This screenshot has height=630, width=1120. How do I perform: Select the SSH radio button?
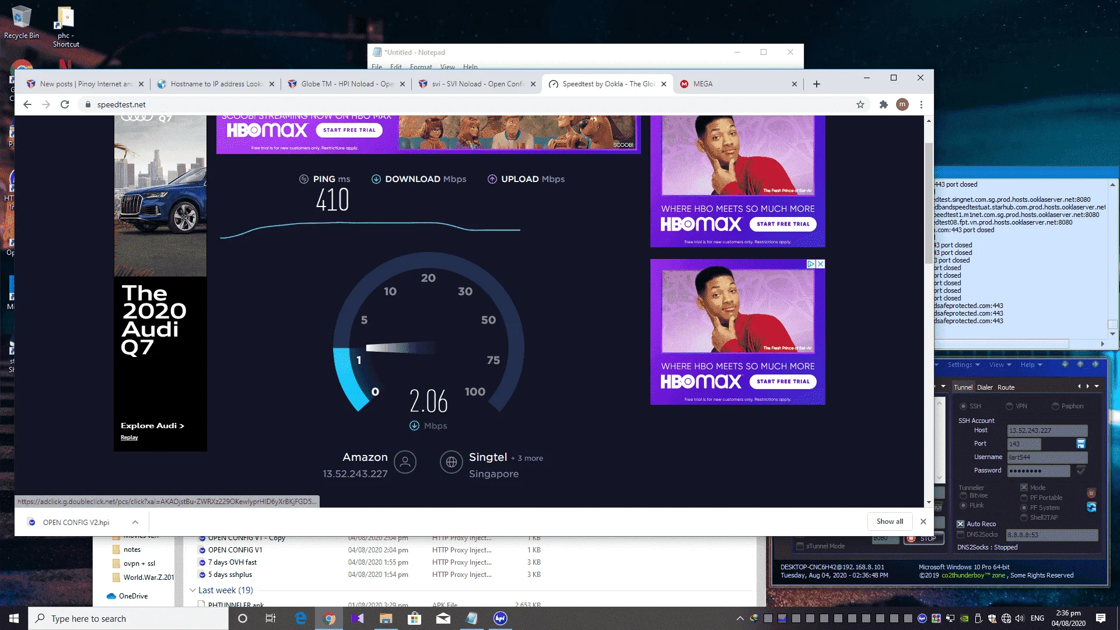click(x=964, y=407)
